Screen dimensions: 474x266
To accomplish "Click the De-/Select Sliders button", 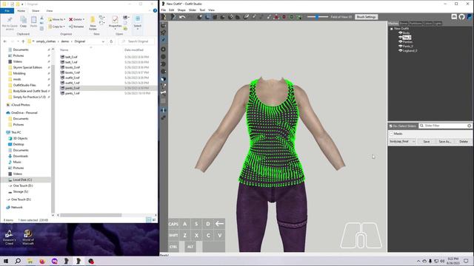I will (x=403, y=126).
